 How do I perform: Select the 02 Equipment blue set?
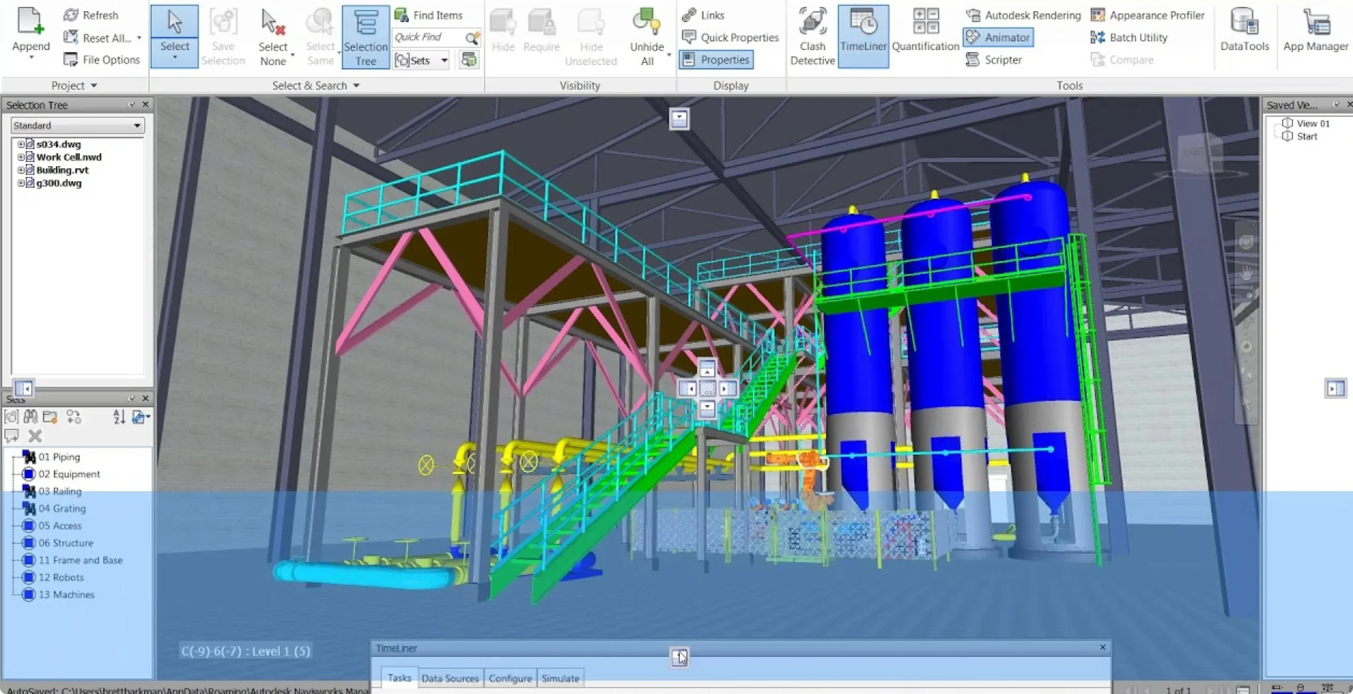pos(61,474)
